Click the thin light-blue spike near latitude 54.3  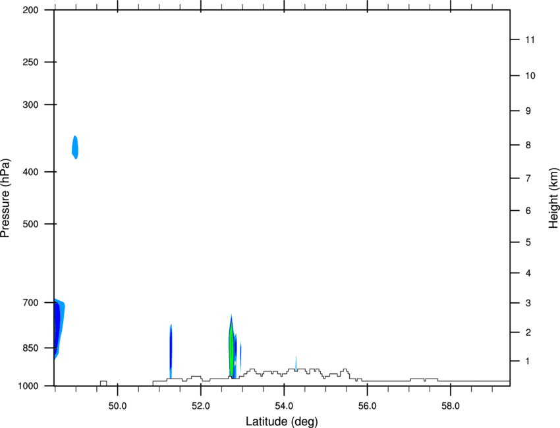pos(296,363)
